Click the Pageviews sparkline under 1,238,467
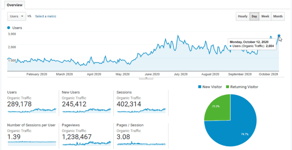The height and width of the screenshot is (150, 292). (x=87, y=143)
